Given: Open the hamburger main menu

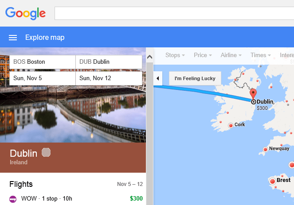Looking at the screenshot, I should (x=13, y=38).
